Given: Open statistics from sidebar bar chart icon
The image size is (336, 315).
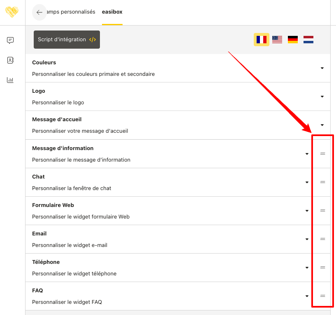Looking at the screenshot, I should tap(10, 80).
